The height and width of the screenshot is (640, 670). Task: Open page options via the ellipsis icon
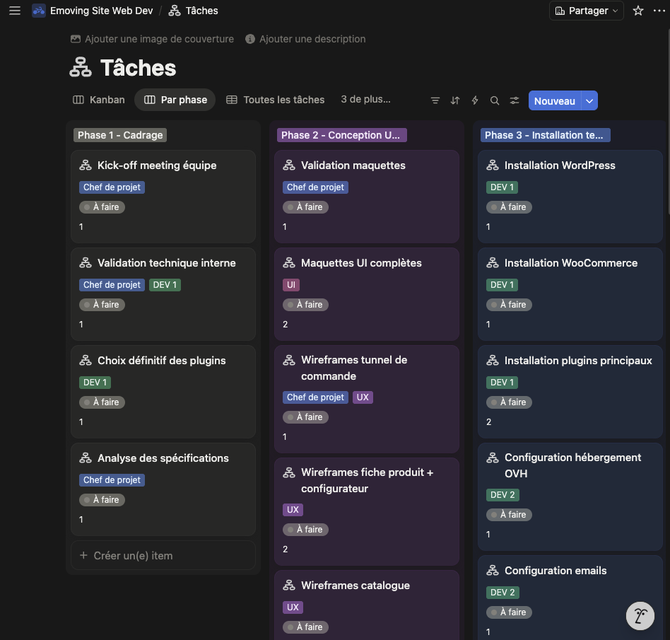point(659,11)
